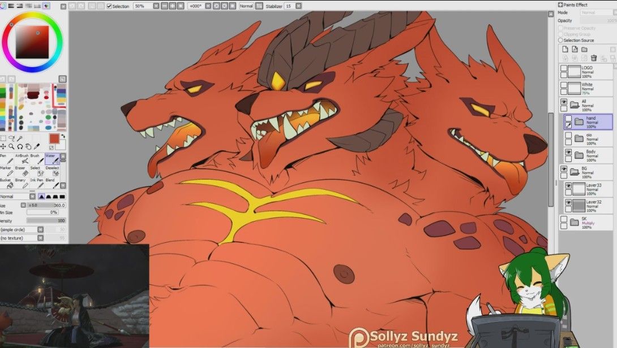Choose the Select brush tool
This screenshot has width=617, height=348.
[36, 171]
